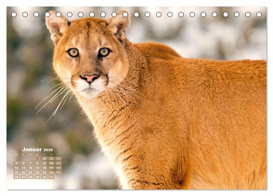Select the red date 1 in the calendar
This screenshot has height=196, width=273.
coord(37,159)
